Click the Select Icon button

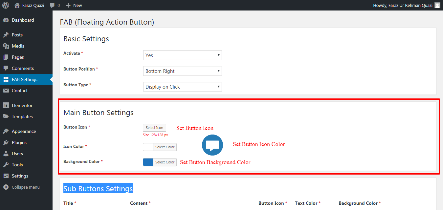[154, 128]
